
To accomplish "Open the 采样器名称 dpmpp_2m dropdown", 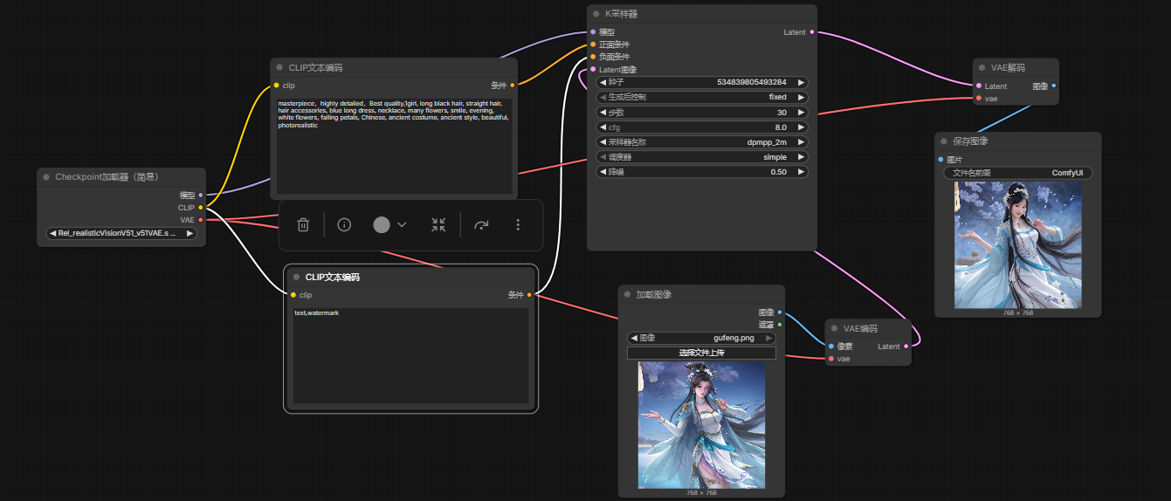I will (702, 142).
